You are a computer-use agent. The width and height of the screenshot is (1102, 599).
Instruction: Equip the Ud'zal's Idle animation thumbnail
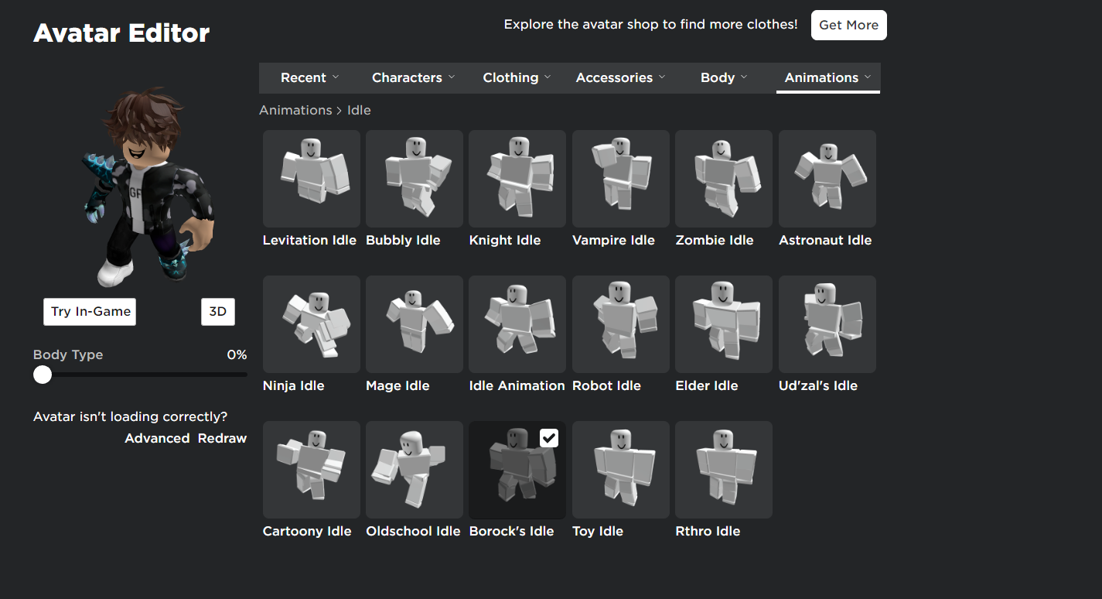tap(827, 324)
